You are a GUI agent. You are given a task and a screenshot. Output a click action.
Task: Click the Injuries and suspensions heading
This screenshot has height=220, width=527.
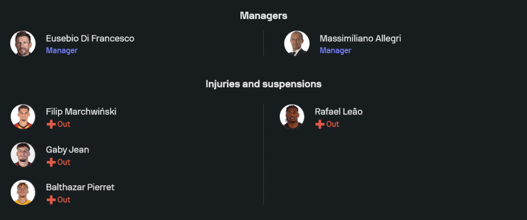click(263, 84)
